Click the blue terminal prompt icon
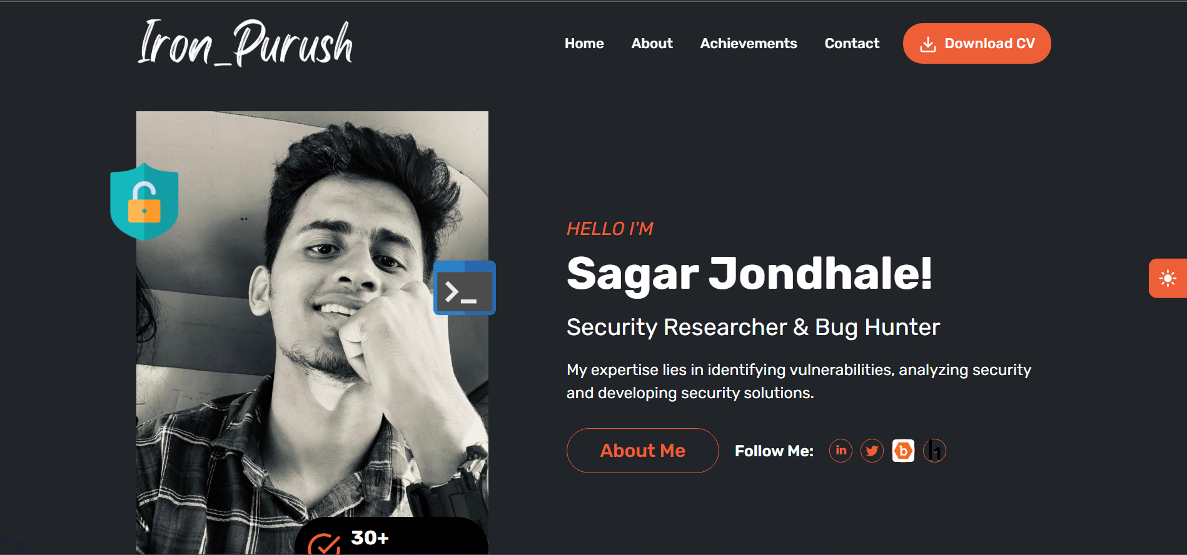Image resolution: width=1187 pixels, height=555 pixels. (465, 287)
